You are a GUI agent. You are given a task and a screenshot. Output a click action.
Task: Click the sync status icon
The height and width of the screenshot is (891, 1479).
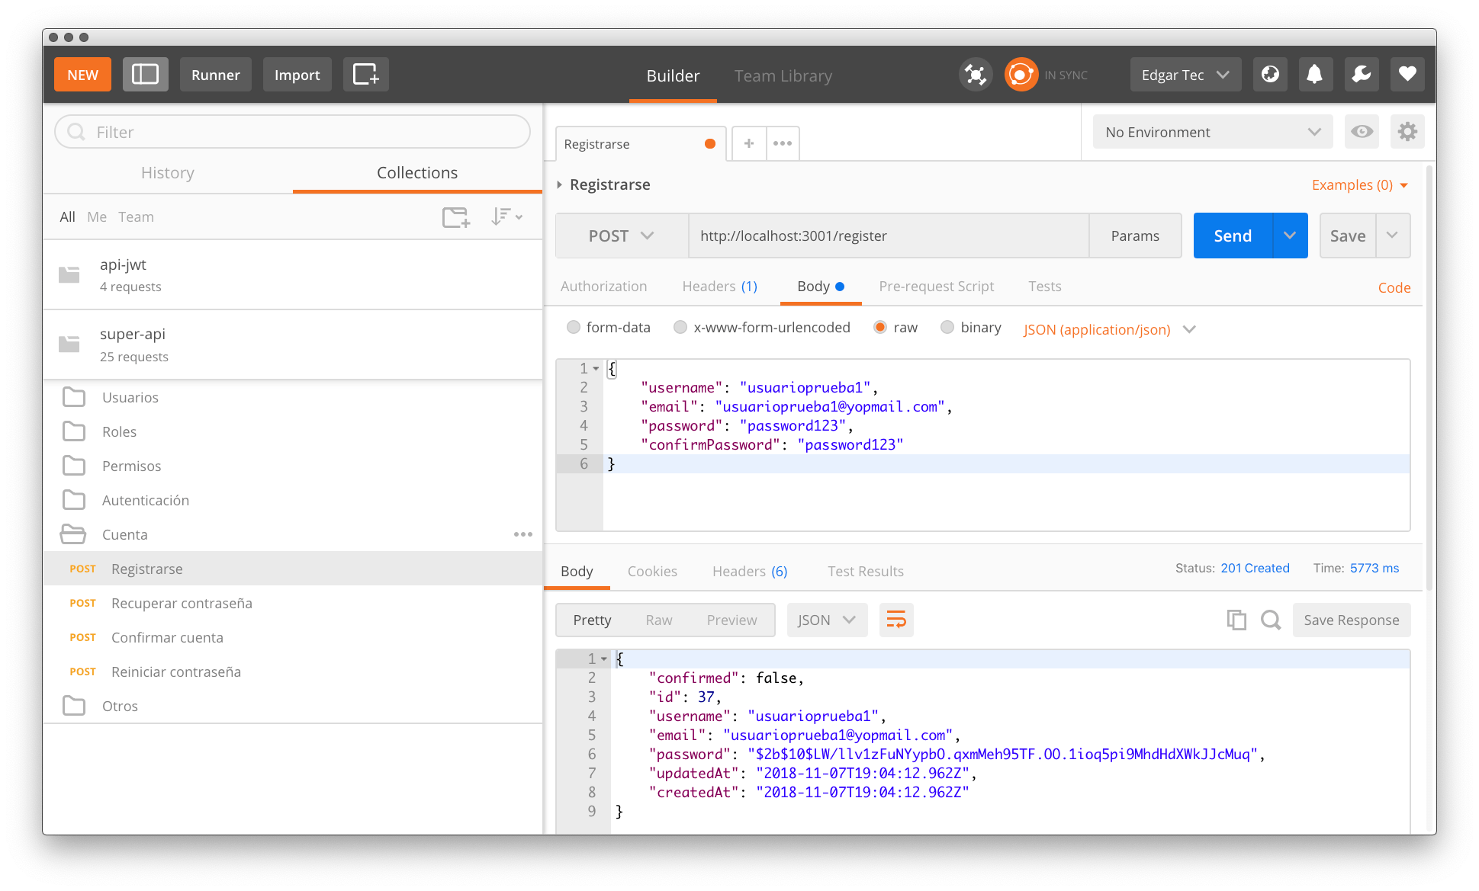tap(1021, 75)
